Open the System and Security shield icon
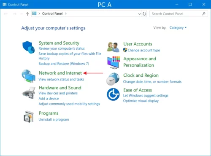The width and height of the screenshot is (211, 156). (29, 47)
